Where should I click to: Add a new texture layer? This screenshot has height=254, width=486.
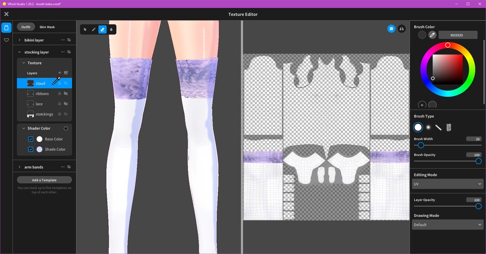tap(59, 73)
